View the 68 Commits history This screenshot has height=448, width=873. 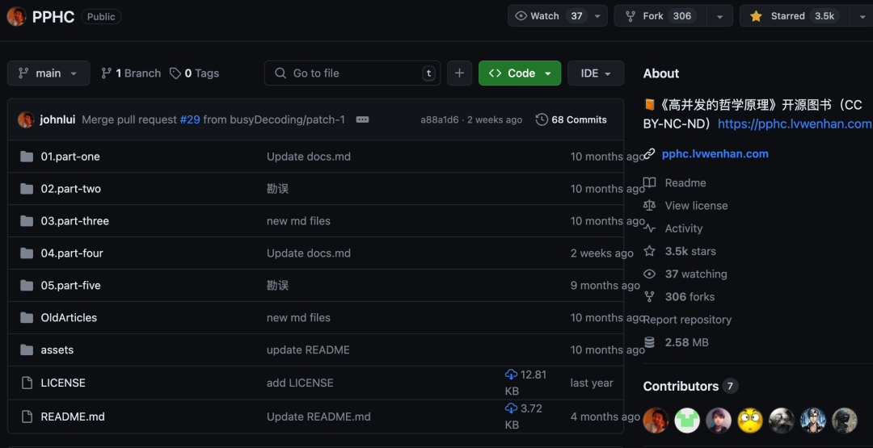point(571,119)
